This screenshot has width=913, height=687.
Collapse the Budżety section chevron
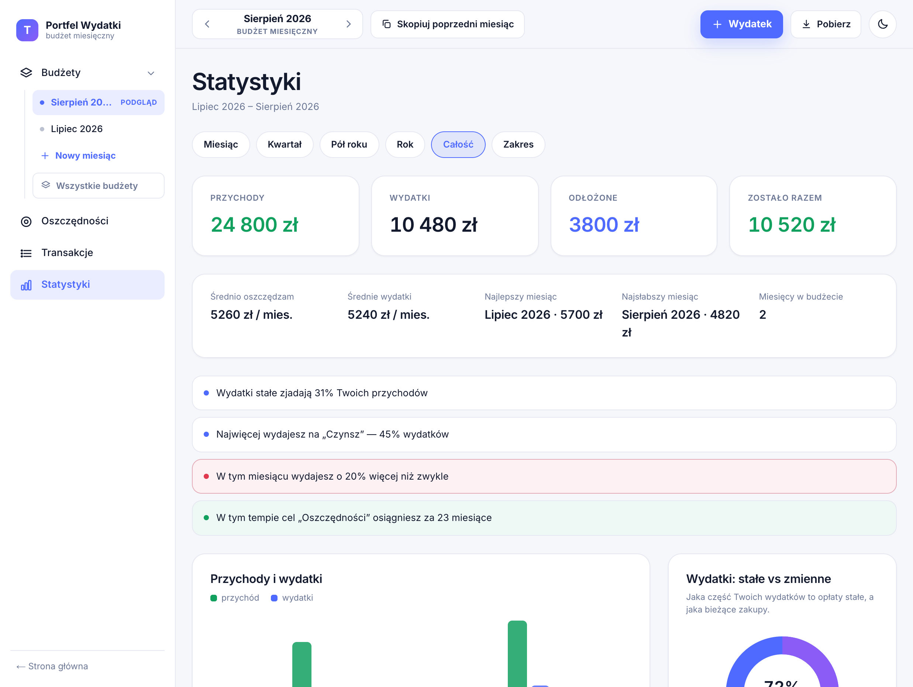coord(151,73)
